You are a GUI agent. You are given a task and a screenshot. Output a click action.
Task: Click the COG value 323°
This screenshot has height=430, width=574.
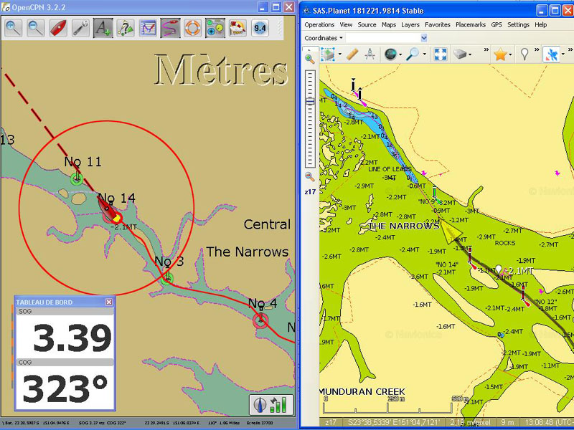65,388
